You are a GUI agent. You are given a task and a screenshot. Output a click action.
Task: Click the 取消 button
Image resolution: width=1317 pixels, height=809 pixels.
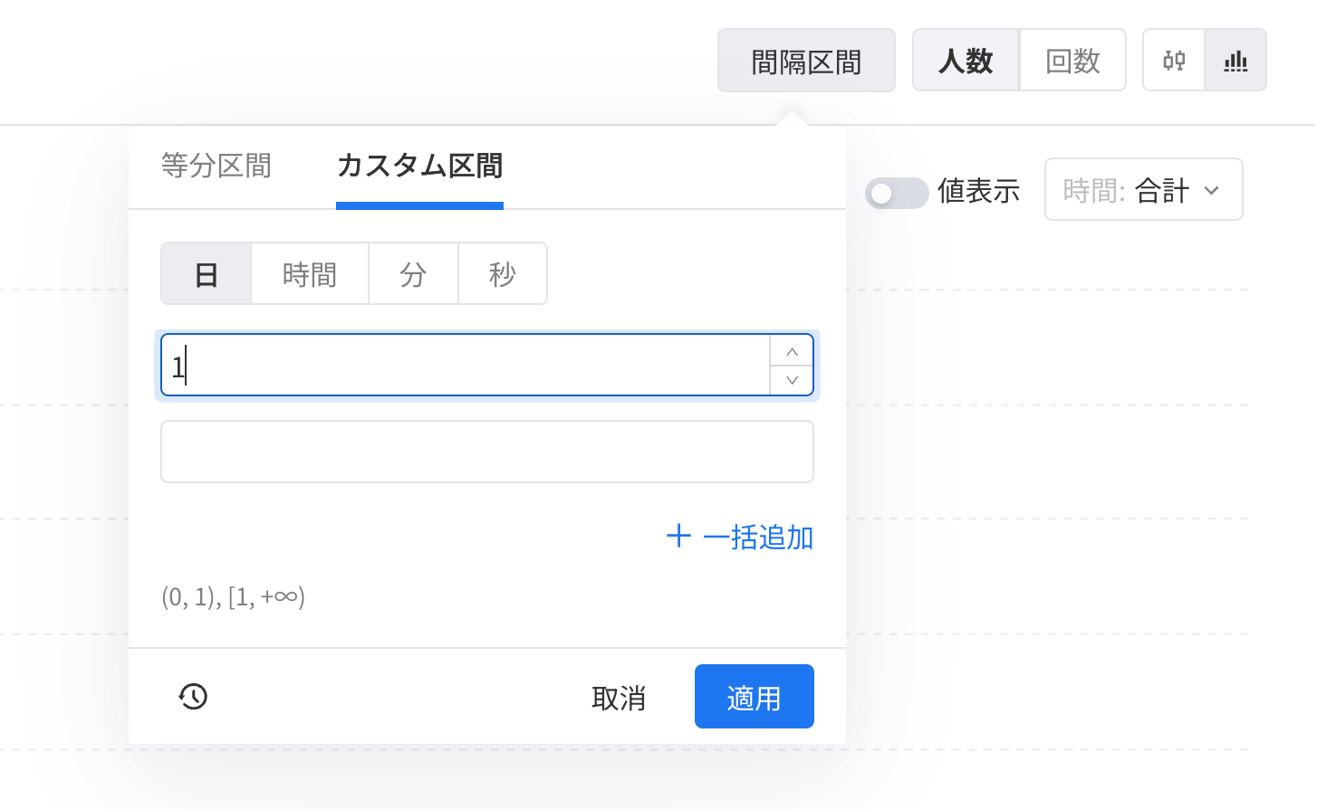(x=619, y=698)
